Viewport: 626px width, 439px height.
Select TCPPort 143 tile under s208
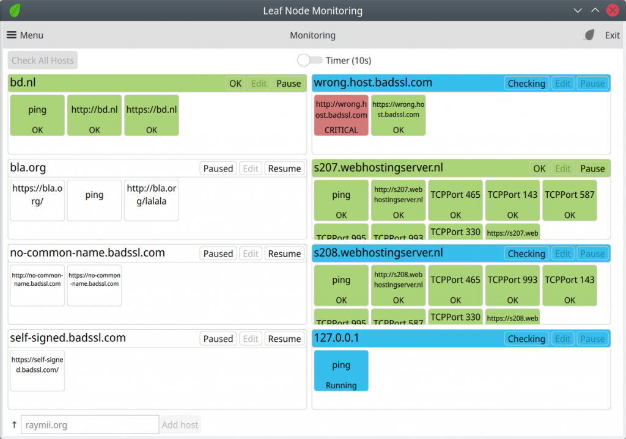pos(569,286)
